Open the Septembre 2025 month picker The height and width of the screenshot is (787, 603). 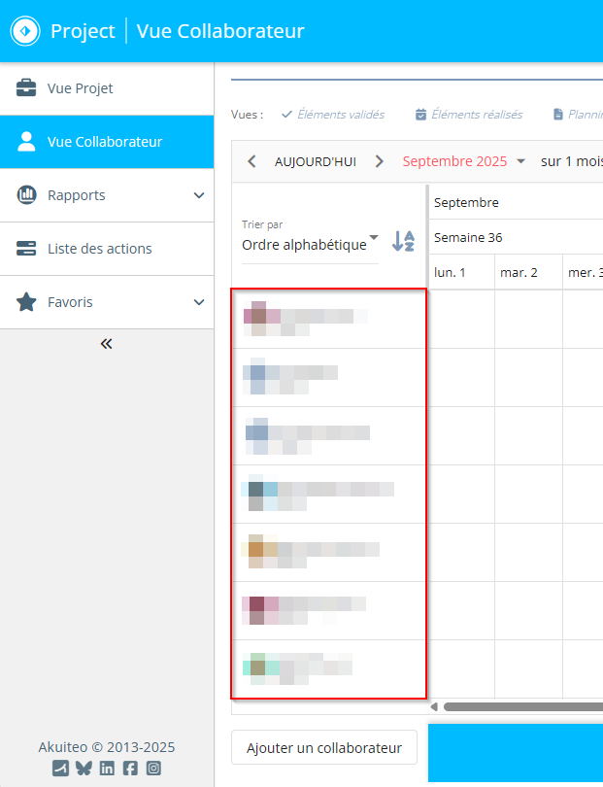pos(463,161)
